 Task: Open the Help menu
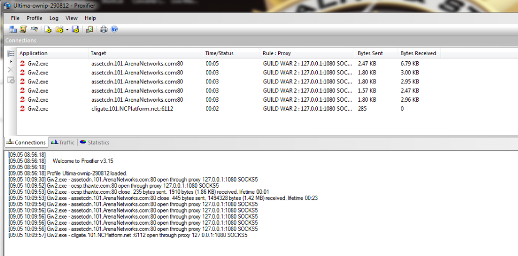(x=90, y=18)
